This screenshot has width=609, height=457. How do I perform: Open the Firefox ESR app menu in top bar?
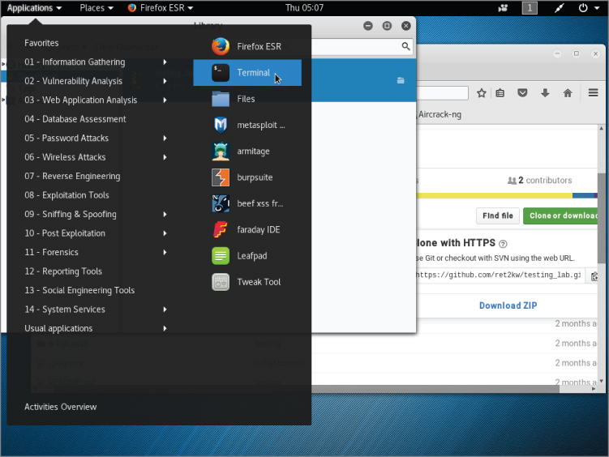point(161,8)
